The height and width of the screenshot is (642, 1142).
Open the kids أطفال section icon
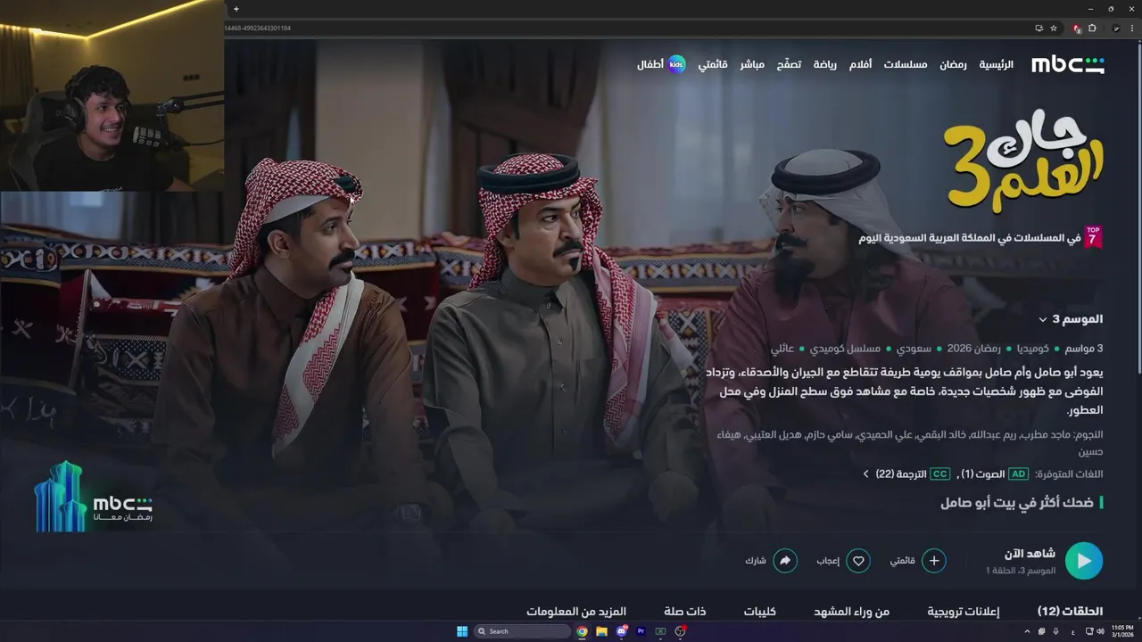tap(677, 64)
